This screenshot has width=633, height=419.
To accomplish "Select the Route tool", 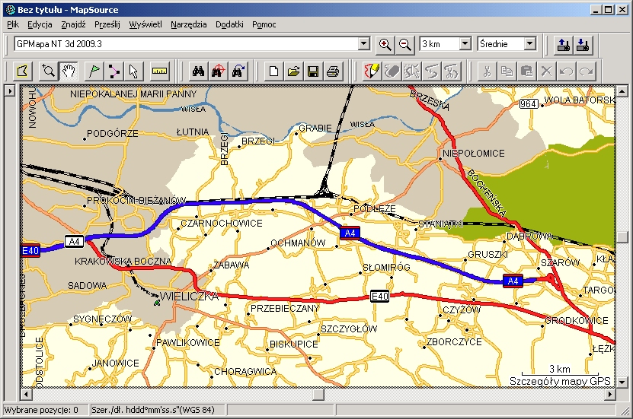I will click(x=113, y=71).
